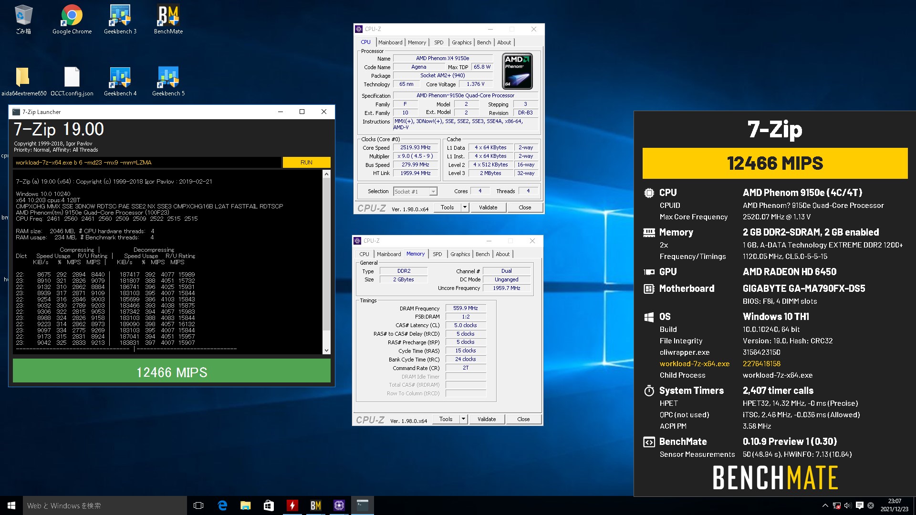The image size is (916, 515).
Task: Open Bench tab in lower CPU-Z
Action: pyautogui.click(x=483, y=254)
